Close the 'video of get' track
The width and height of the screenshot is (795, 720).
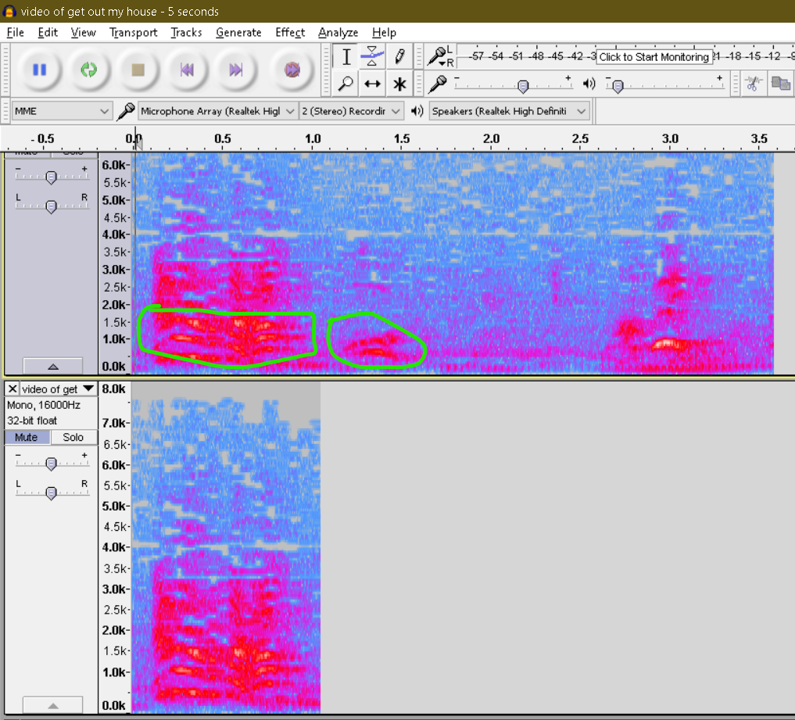pyautogui.click(x=12, y=389)
